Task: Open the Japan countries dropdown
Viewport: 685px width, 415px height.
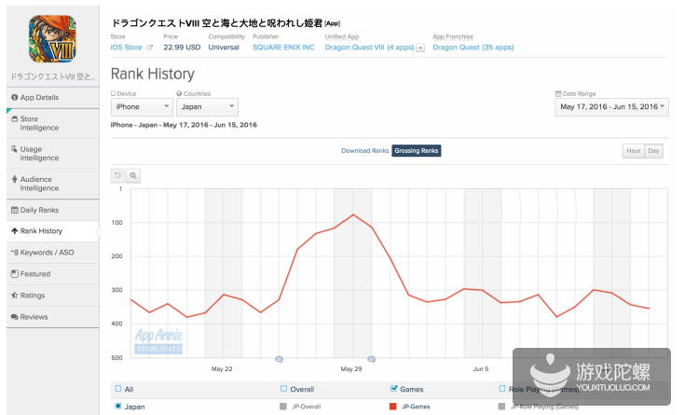Action: click(207, 107)
